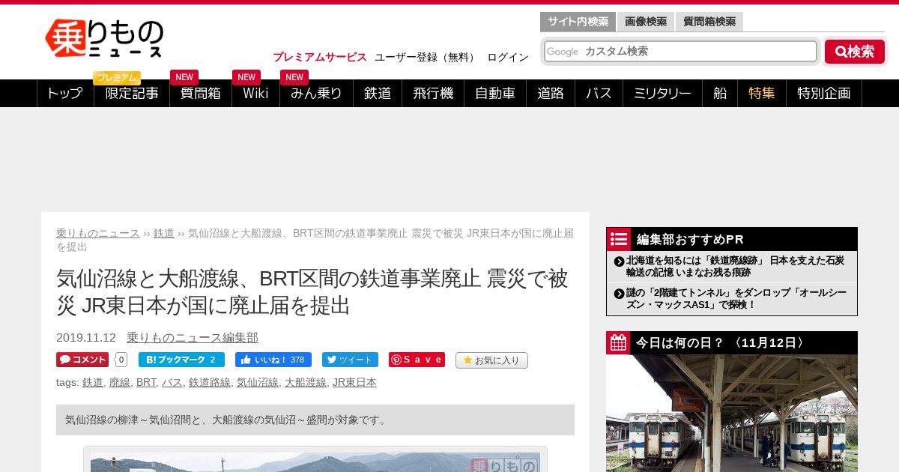This screenshot has height=472, width=899.
Task: Open the 気仙沼線 tag link
Action: coord(258,382)
